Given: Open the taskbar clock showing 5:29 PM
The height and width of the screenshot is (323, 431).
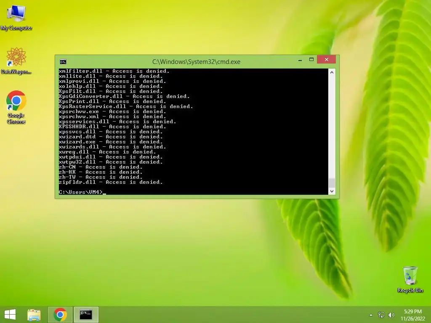Looking at the screenshot, I should (413, 315).
